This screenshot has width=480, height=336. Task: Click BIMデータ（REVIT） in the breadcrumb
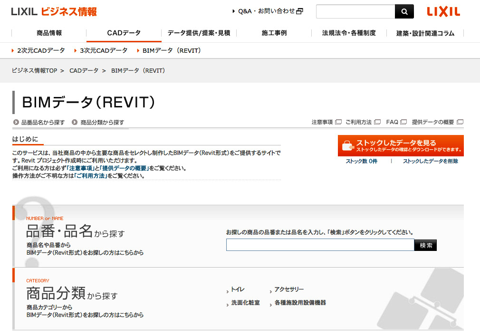click(138, 71)
